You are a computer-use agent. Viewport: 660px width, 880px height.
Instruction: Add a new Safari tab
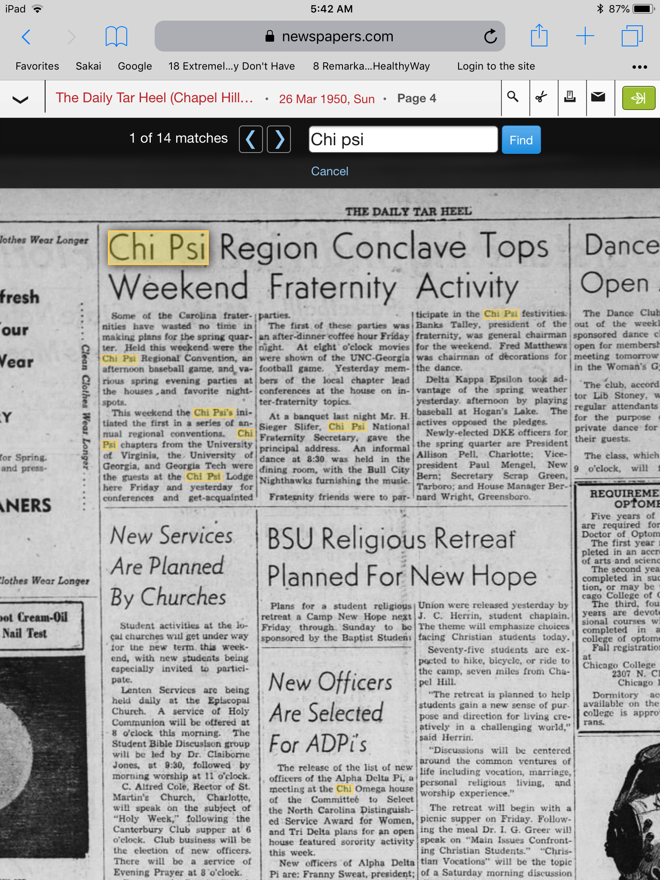click(x=585, y=36)
